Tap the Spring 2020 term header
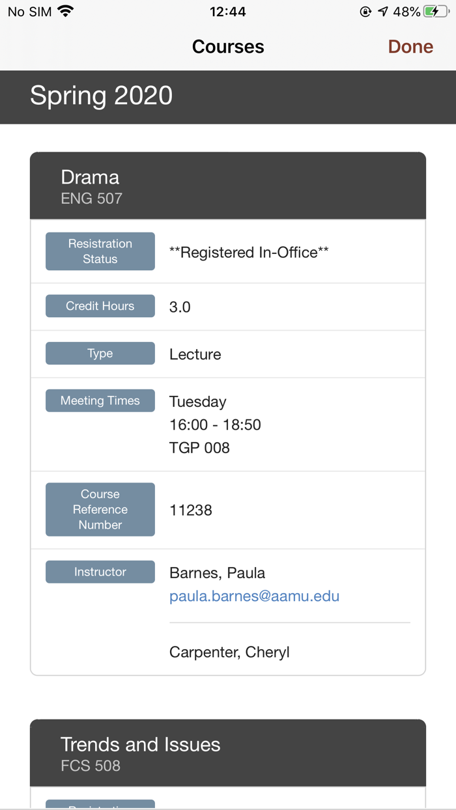Viewport: 456px width, 810px height. (102, 96)
